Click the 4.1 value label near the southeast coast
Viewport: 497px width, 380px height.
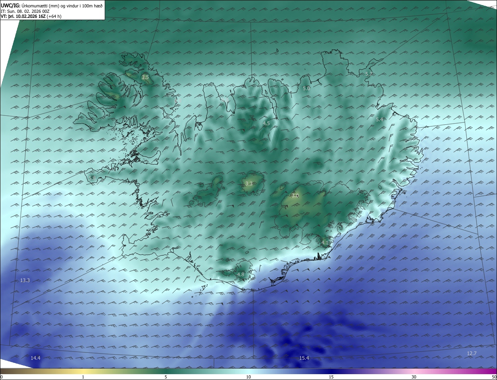(x=325, y=243)
